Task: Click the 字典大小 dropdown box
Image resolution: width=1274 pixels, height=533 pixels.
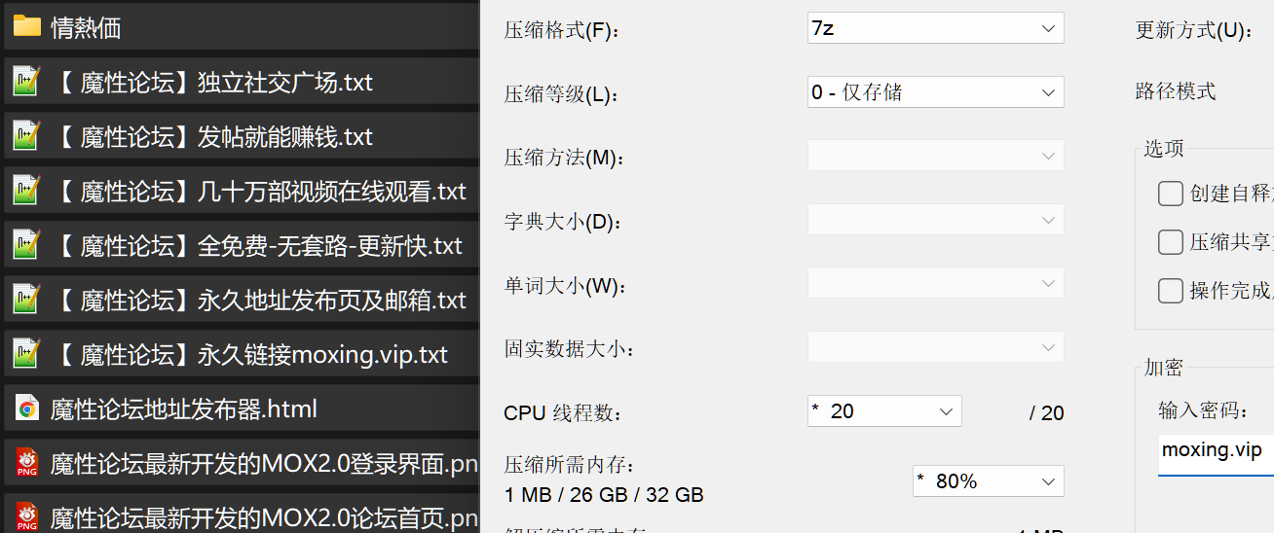Action: 936,220
